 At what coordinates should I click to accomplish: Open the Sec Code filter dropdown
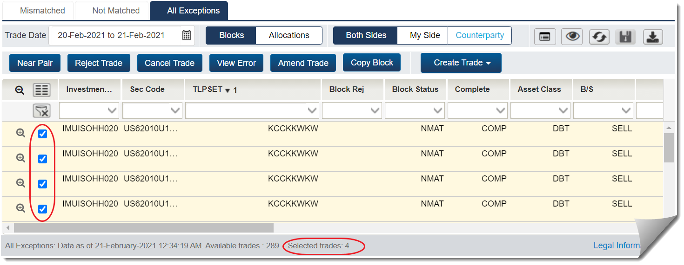tap(152, 111)
